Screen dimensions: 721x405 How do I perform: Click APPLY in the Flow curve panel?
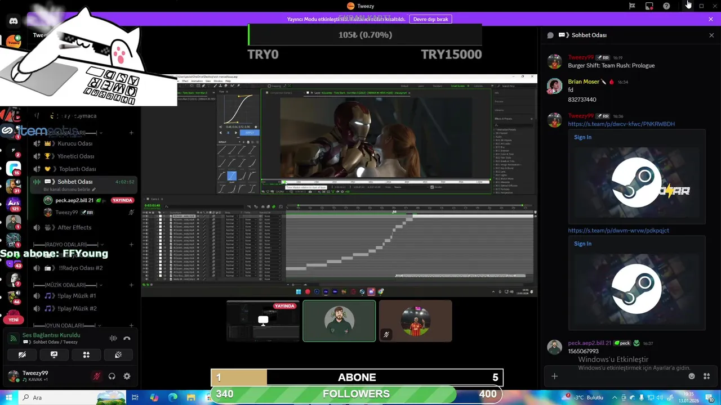point(248,132)
